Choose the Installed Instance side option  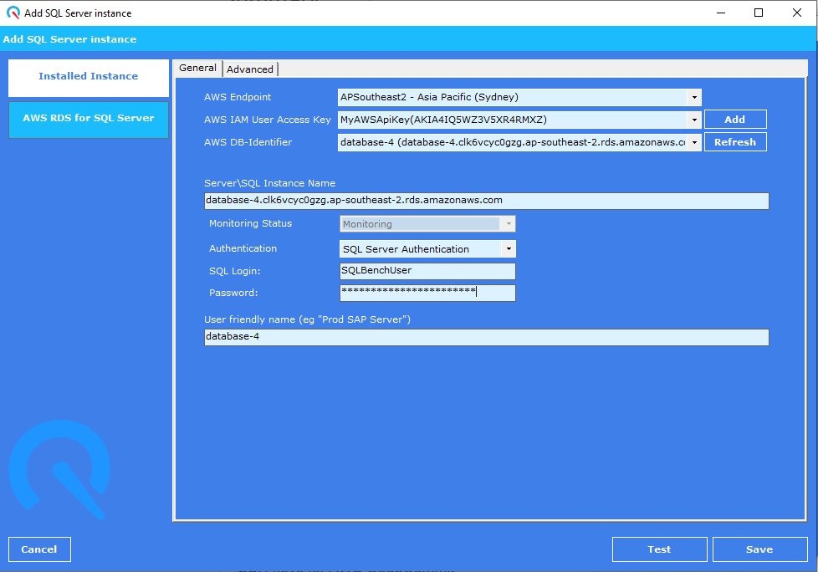click(x=88, y=77)
